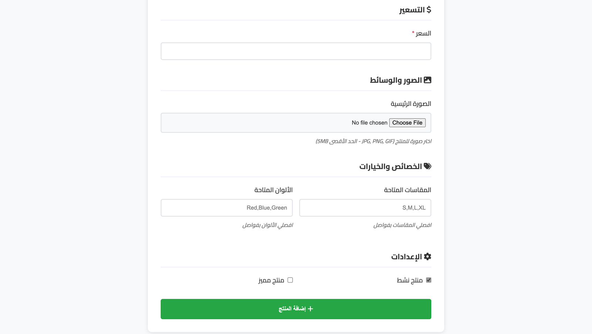This screenshot has width=592, height=334.
Task: Click the منتج مميز checkbox label
Action: click(271, 280)
